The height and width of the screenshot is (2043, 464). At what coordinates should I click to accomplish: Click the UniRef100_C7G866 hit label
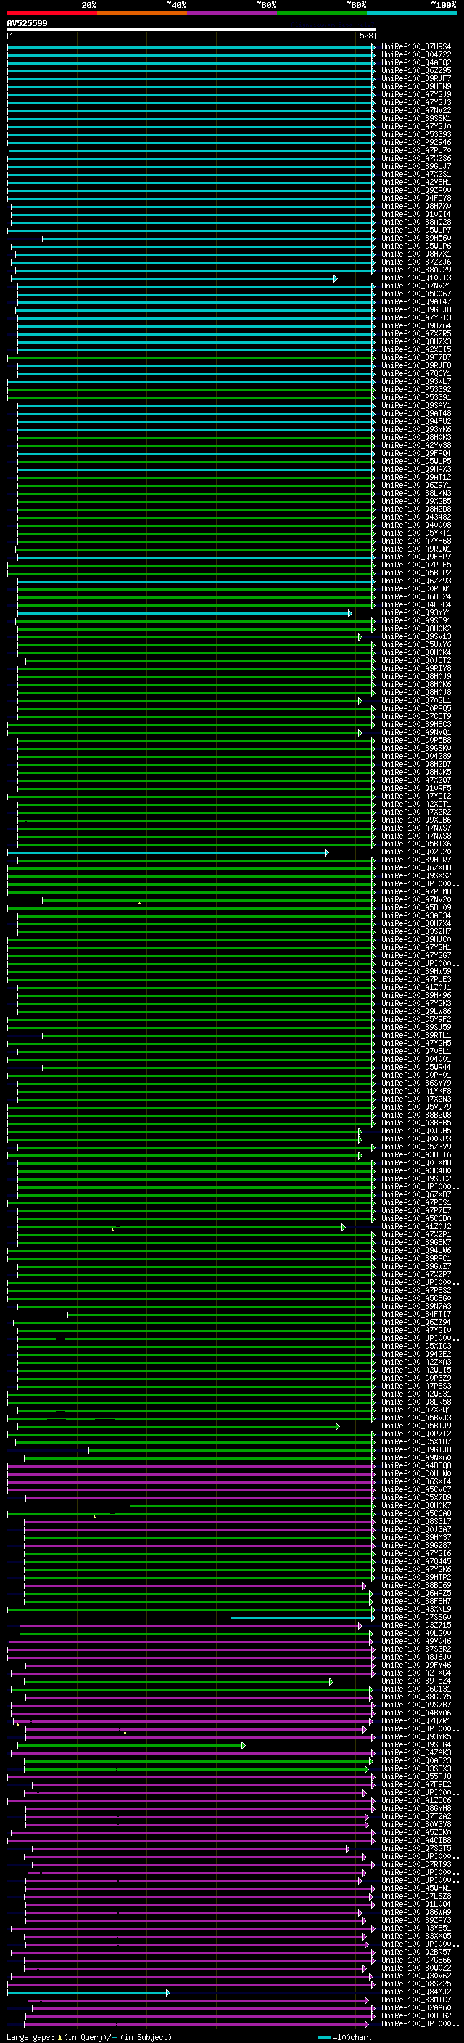[x=416, y=1960]
